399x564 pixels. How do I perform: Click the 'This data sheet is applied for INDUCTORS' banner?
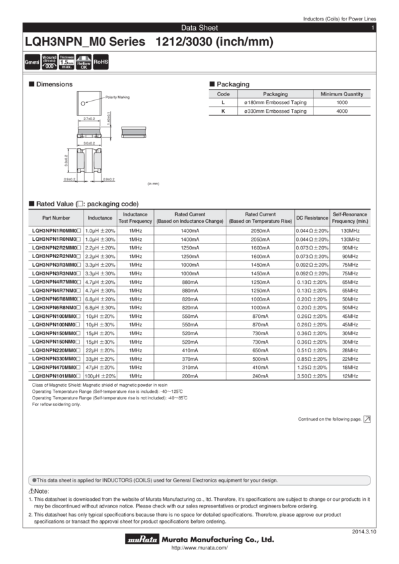tap(199, 480)
